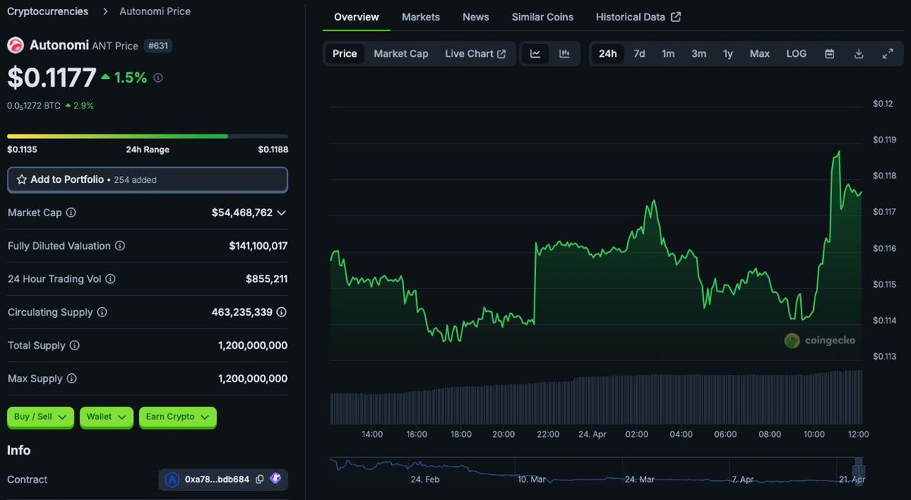Open the Overview tab
This screenshot has height=500, width=911.
coord(356,17)
